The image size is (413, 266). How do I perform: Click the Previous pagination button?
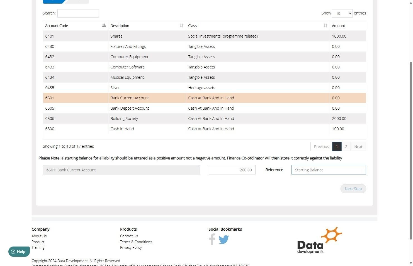pyautogui.click(x=321, y=147)
